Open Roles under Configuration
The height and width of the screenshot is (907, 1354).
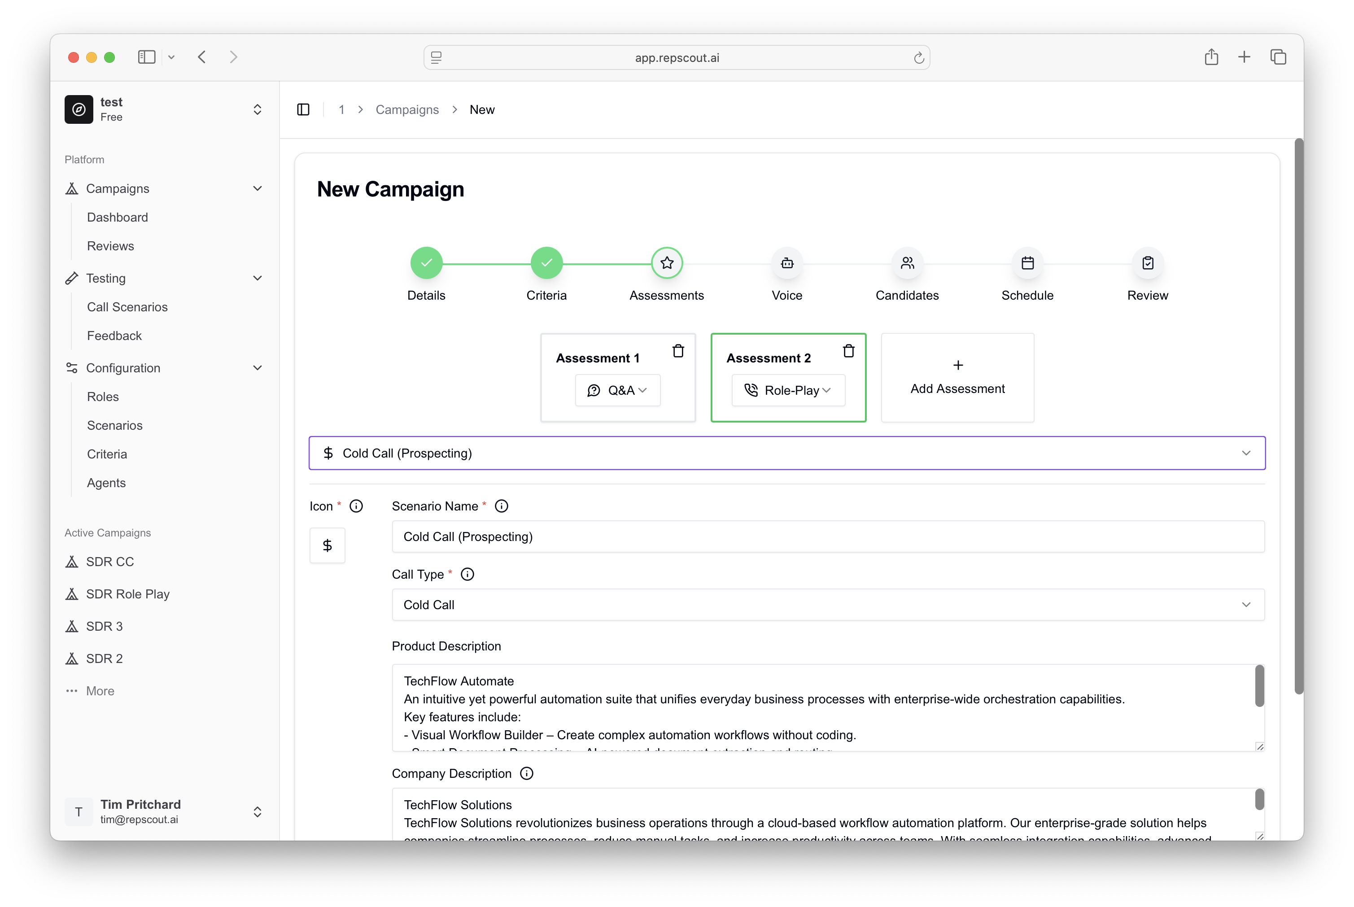pos(103,397)
